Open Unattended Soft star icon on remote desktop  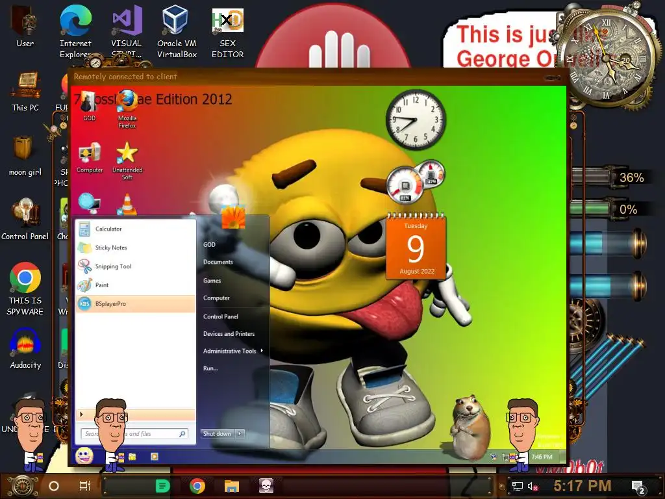(127, 161)
